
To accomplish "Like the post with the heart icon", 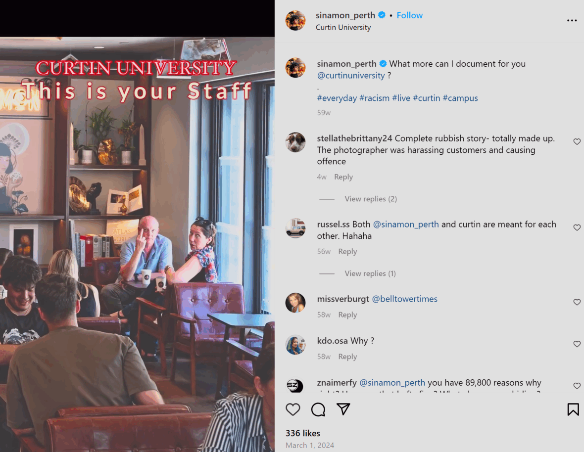I will coord(293,409).
